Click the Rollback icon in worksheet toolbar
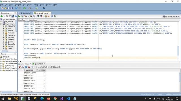Screen dimensions: 181x101 coord(41,16)
